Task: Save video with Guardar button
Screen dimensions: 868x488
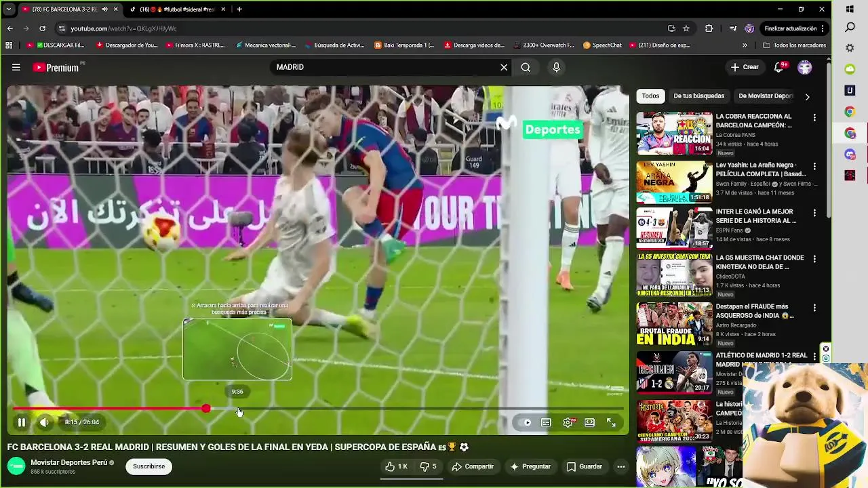Action: tap(585, 466)
